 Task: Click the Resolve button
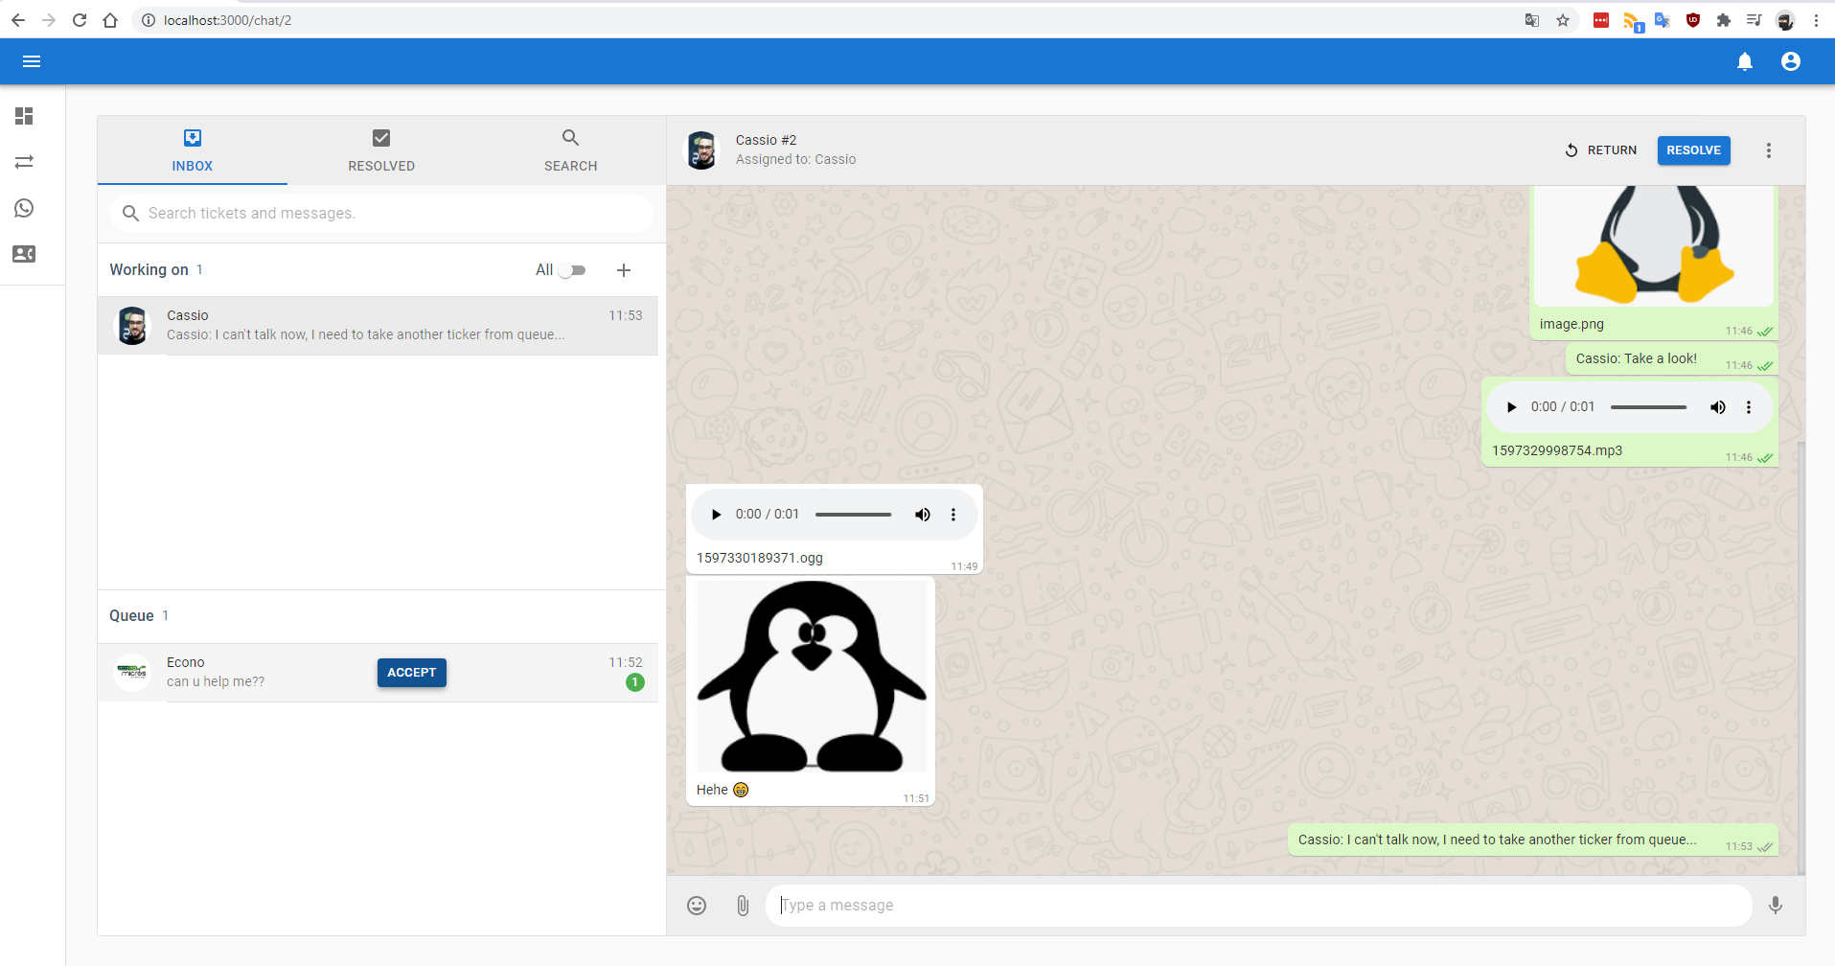coord(1693,150)
